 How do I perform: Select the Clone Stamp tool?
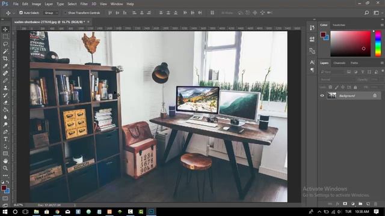tap(5, 88)
